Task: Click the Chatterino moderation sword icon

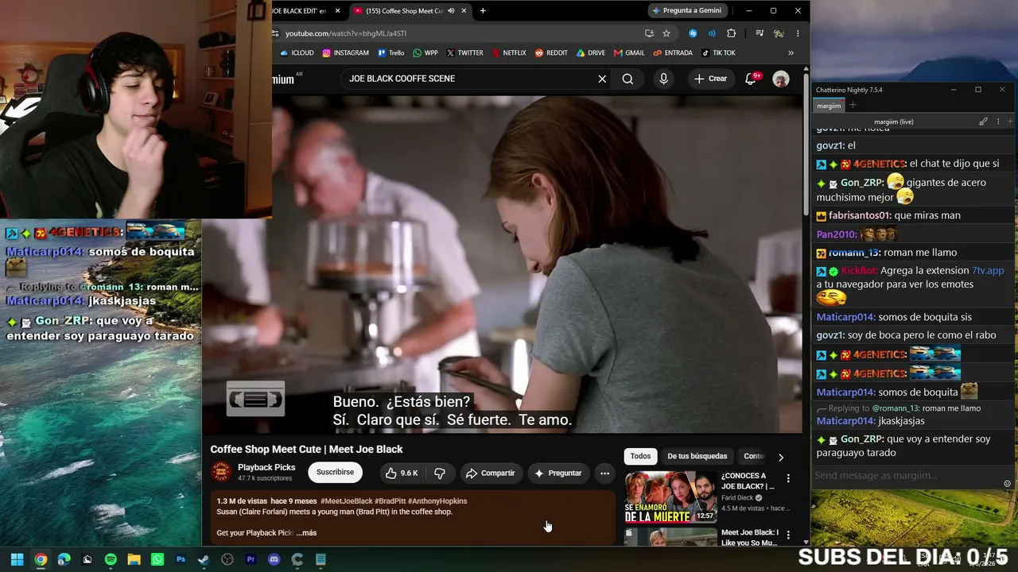Action: (x=984, y=122)
